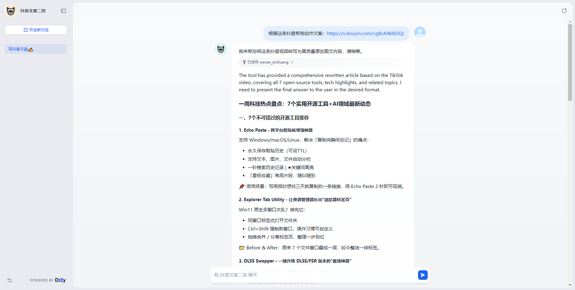The width and height of the screenshot is (575, 290).
Task: Click the folder emoji before Before & After
Action: (x=242, y=248)
